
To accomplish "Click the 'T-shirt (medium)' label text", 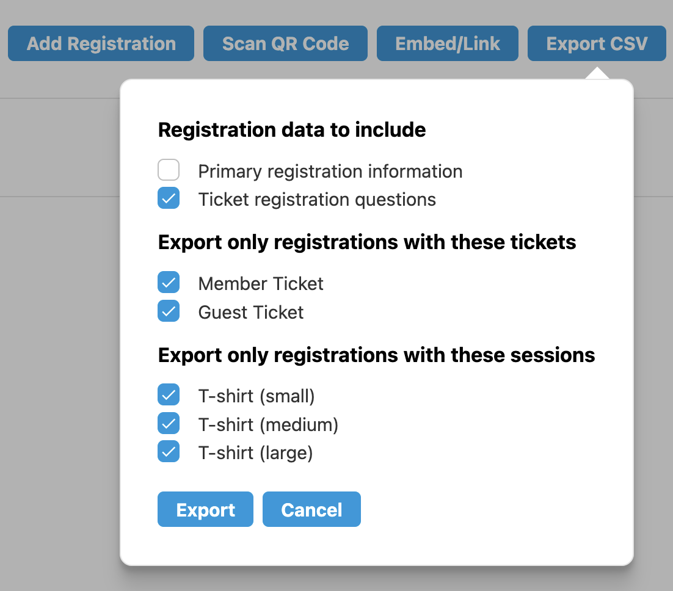I will (x=268, y=424).
